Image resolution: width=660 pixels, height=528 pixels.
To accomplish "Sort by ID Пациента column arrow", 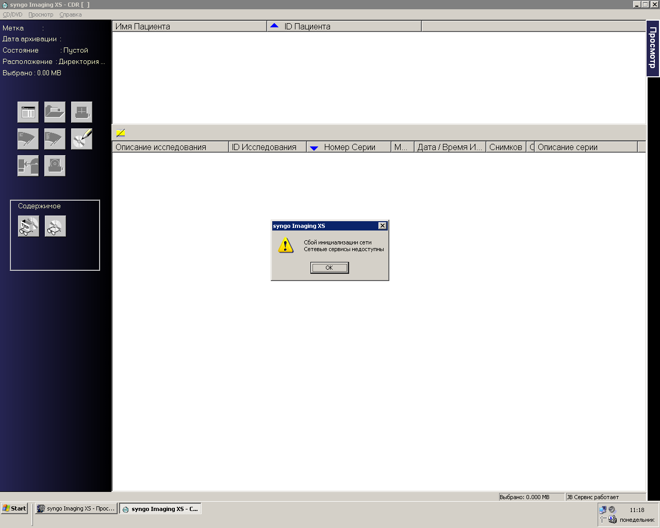I will pyautogui.click(x=274, y=26).
